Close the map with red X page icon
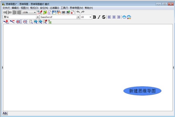 (73, 13)
